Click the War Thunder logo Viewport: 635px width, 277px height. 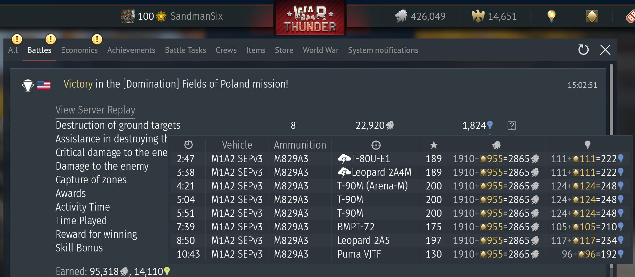coord(310,18)
